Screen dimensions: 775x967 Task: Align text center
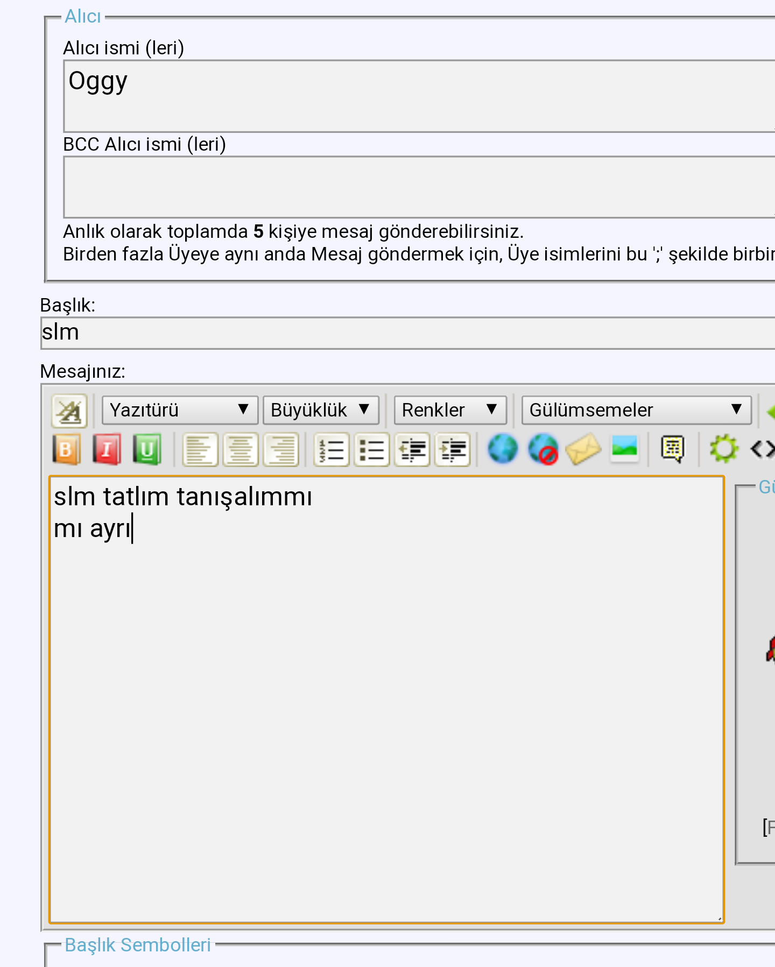pos(241,449)
